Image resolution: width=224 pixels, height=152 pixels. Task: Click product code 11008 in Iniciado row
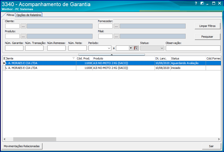[84, 68]
